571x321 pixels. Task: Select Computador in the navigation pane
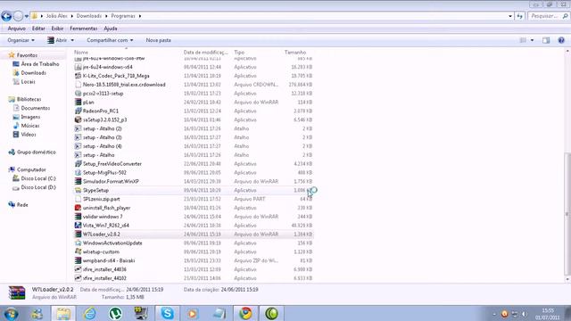pyautogui.click(x=31, y=169)
